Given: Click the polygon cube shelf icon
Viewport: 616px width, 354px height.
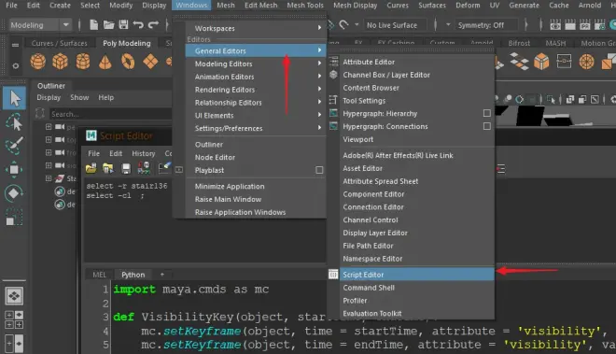Looking at the screenshot, I should (x=60, y=62).
